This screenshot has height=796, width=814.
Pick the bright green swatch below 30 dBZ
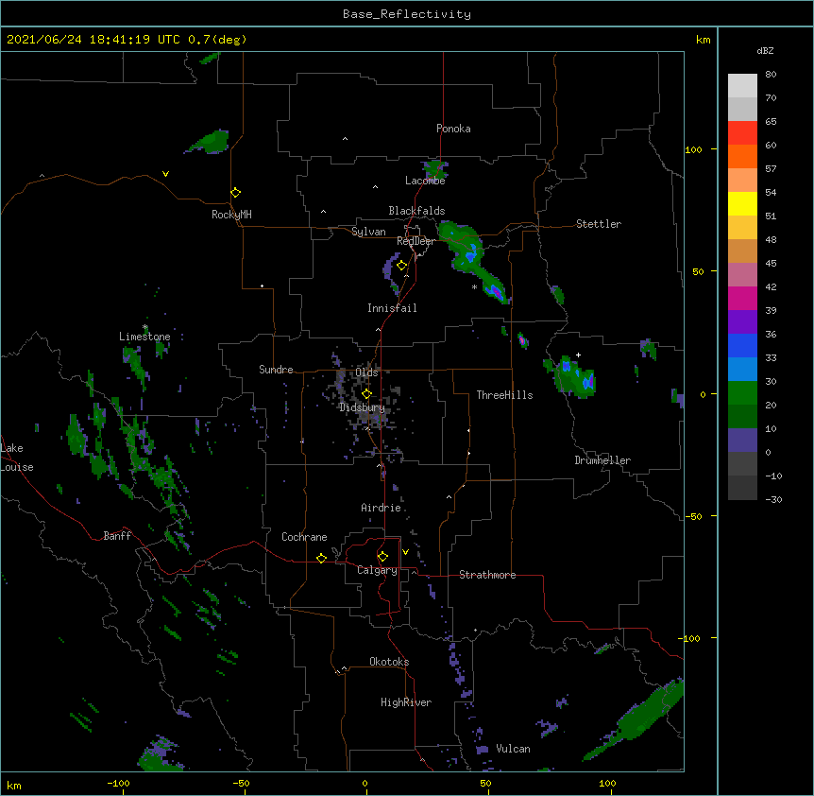pyautogui.click(x=742, y=393)
